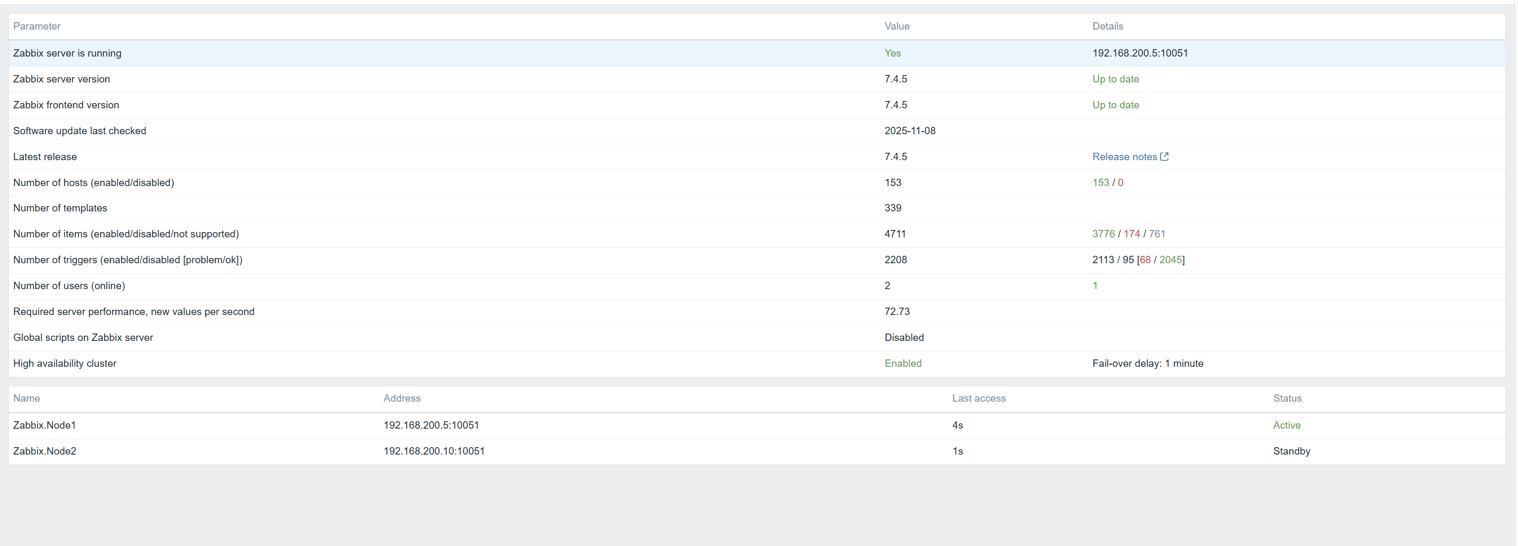Click the triggers total value 2208

pyautogui.click(x=896, y=260)
